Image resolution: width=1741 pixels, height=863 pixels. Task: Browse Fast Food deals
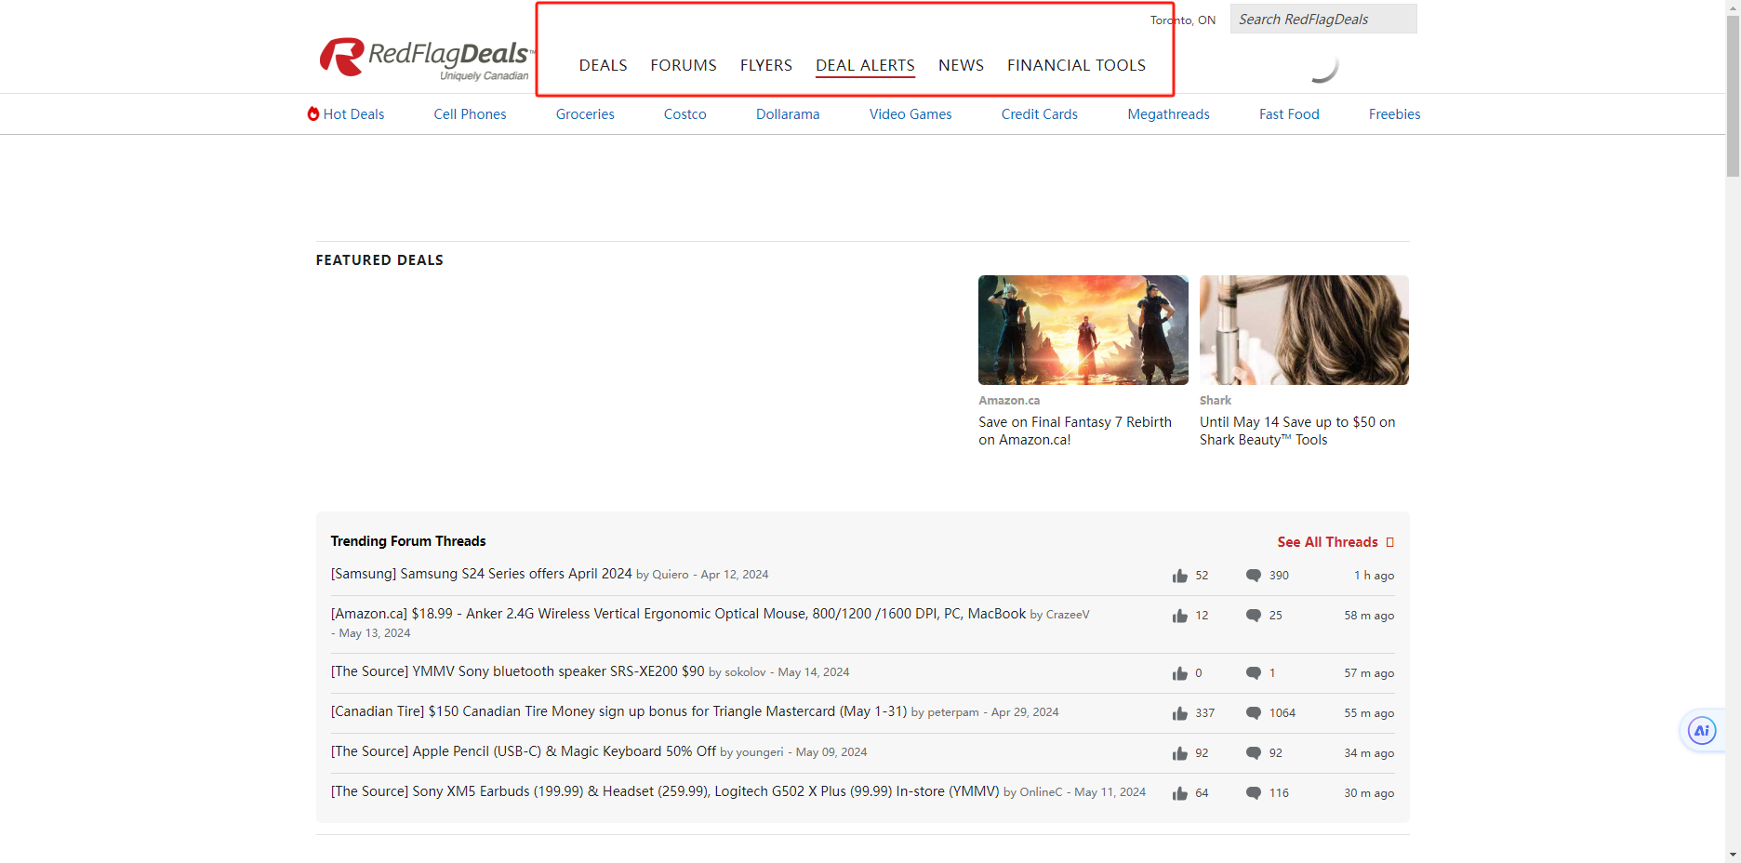pyautogui.click(x=1289, y=114)
